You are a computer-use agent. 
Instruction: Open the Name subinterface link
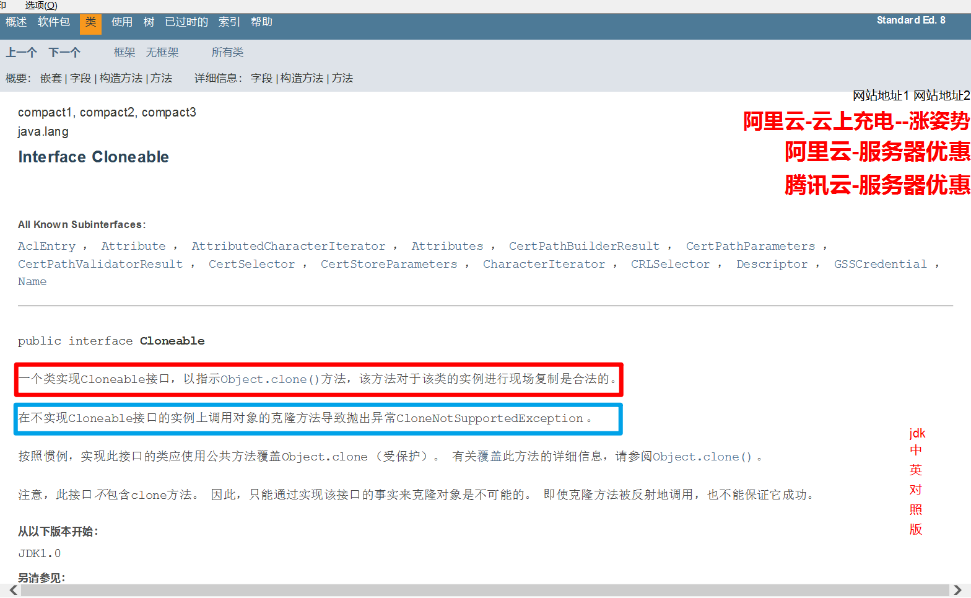point(32,281)
